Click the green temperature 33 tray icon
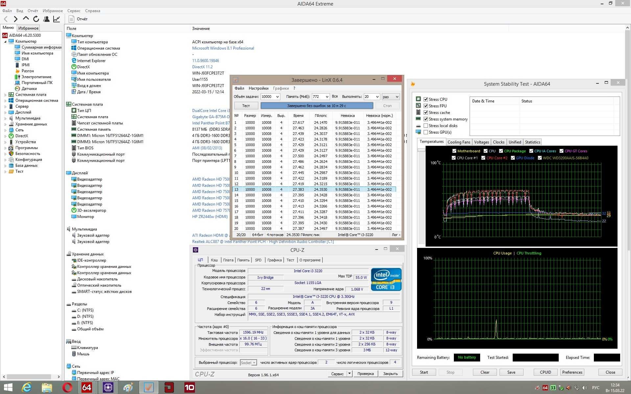This screenshot has width=631, height=394. [553, 388]
